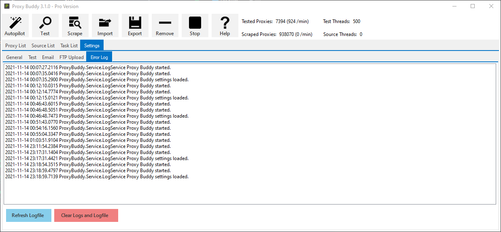Select the Settings tab

pyautogui.click(x=92, y=46)
